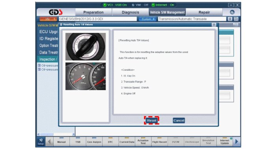Screen dimensions: 276x149
Task: Click the sidebar horizontal scrollbar
Action: tap(56, 134)
